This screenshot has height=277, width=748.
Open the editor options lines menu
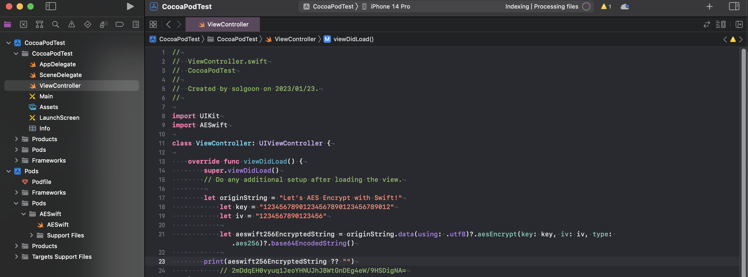pos(720,24)
